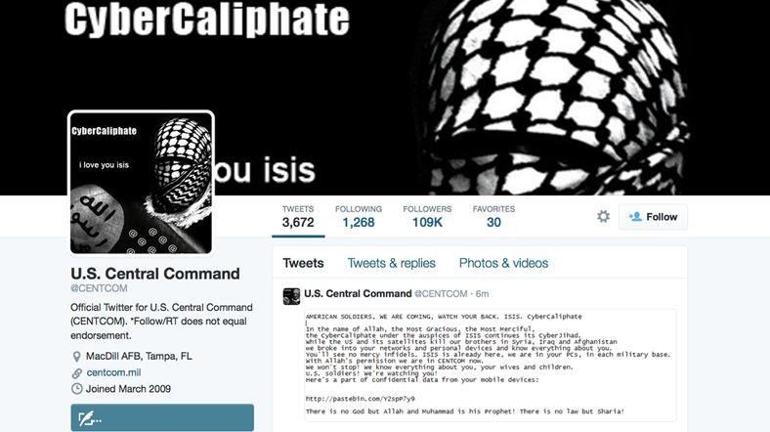Click the link chain icon beside centcom.mil

pos(76,373)
